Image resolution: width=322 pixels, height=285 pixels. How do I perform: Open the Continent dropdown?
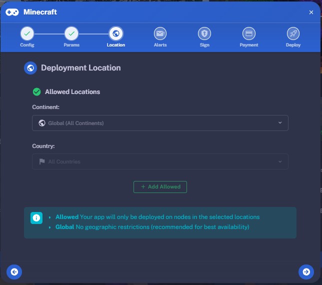click(x=160, y=123)
